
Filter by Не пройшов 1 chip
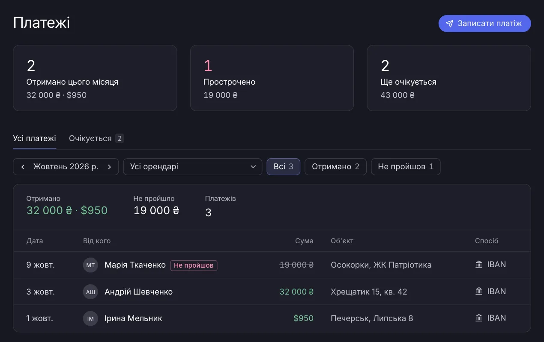coord(406,167)
